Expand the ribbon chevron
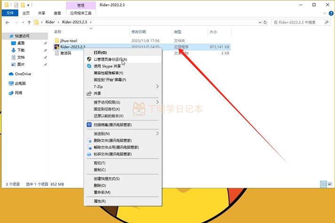335x223 pixels. click(x=325, y=13)
